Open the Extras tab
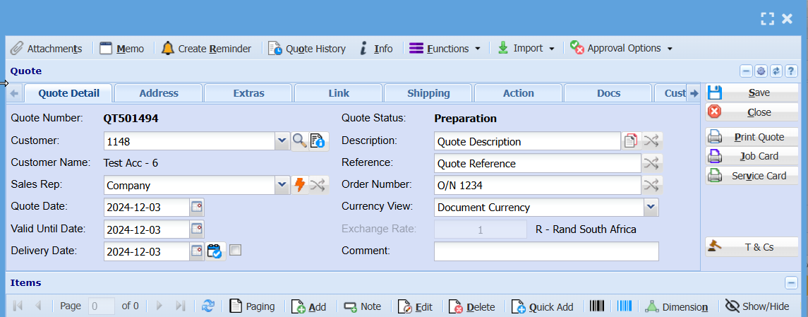Viewport: 808px width, 317px height. pyautogui.click(x=248, y=93)
